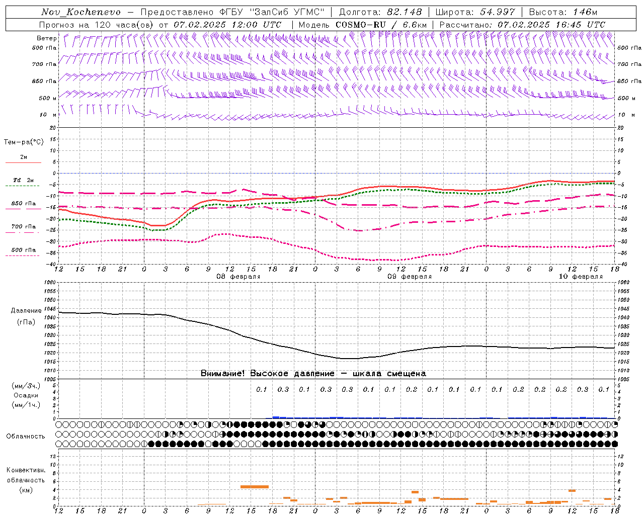This screenshot has width=644, height=515.
Task: Click the 'Рассчитано: 07.02.2025 16:45 UTC' timestamp
Action: (x=522, y=25)
